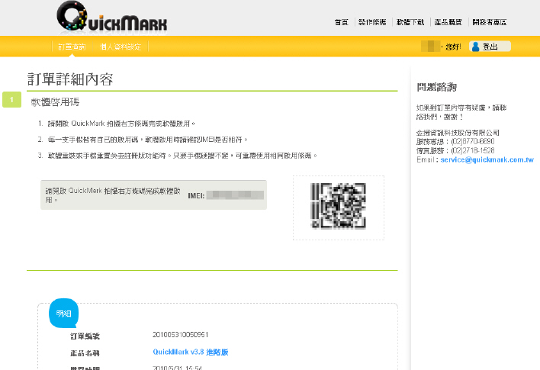Click the user icon beside 登出

(475, 47)
